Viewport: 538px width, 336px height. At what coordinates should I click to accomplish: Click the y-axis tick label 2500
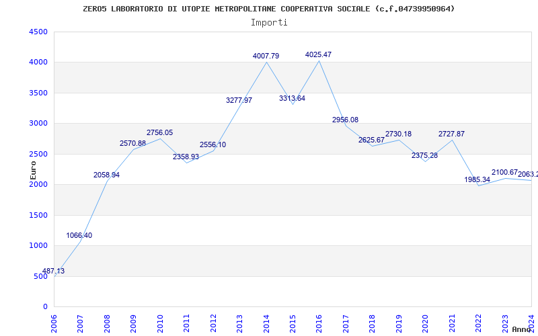(38, 154)
